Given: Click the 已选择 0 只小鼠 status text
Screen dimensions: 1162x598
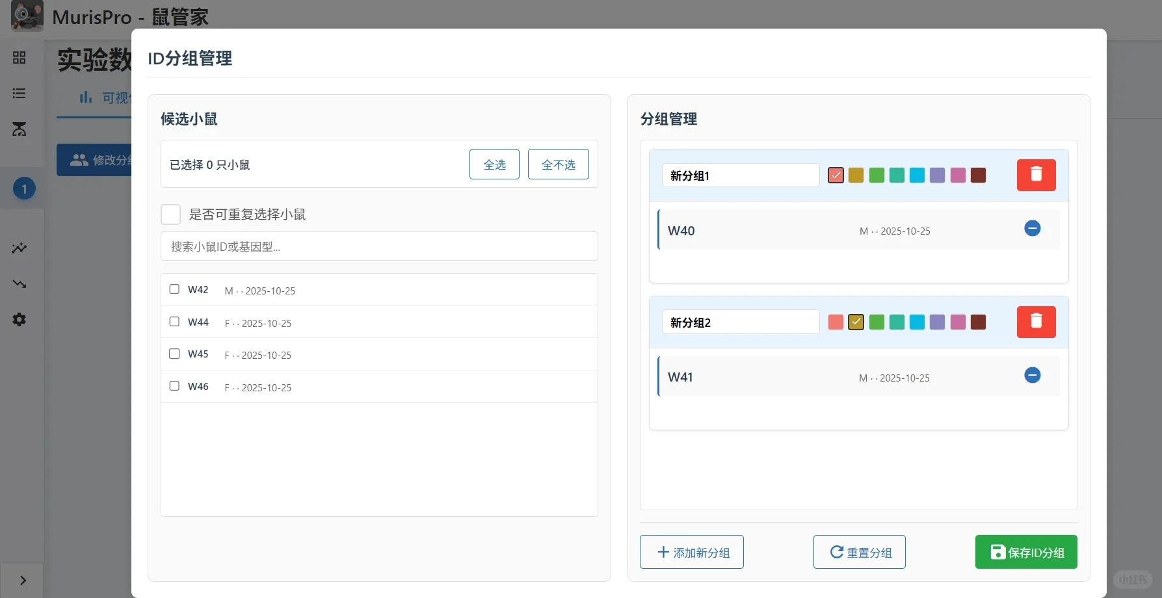Looking at the screenshot, I should point(209,165).
